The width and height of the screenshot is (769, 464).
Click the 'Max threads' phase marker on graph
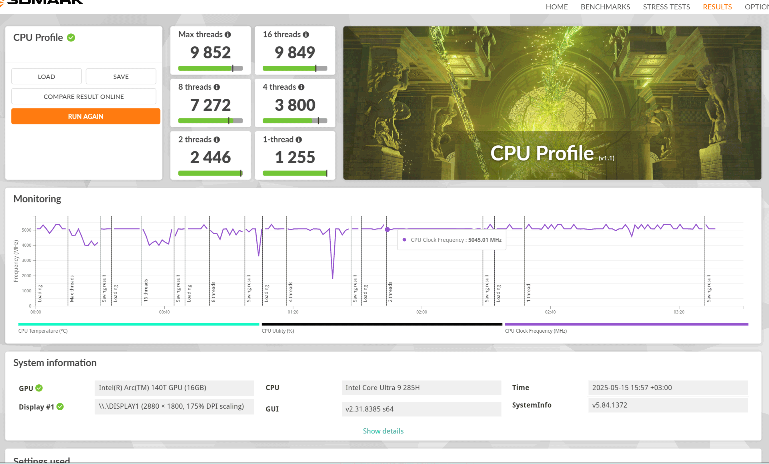(x=72, y=288)
